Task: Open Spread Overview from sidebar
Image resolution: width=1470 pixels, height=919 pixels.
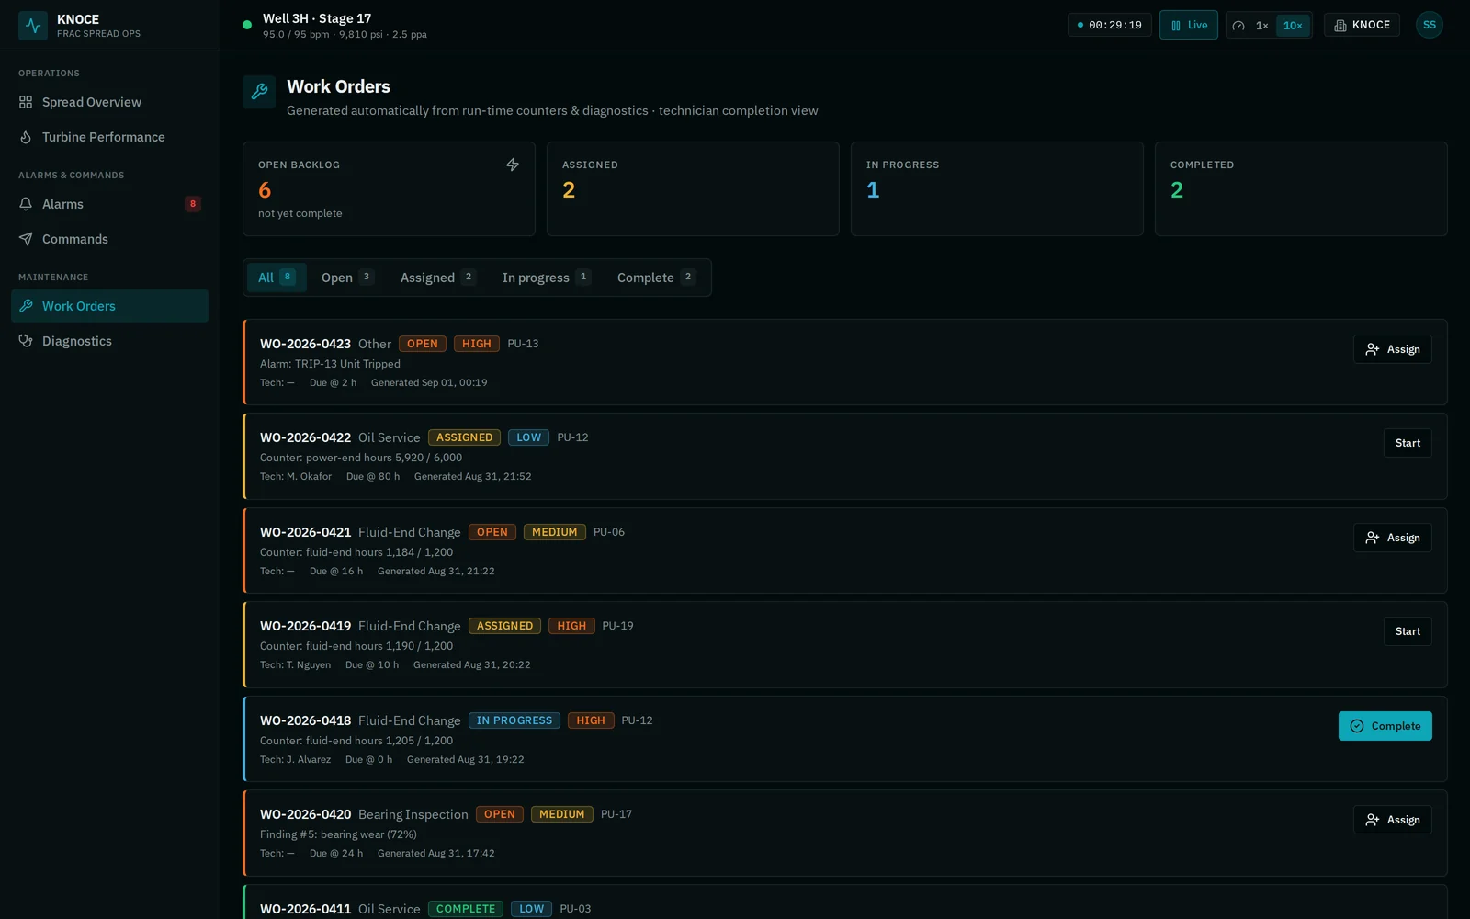Action: click(x=109, y=102)
